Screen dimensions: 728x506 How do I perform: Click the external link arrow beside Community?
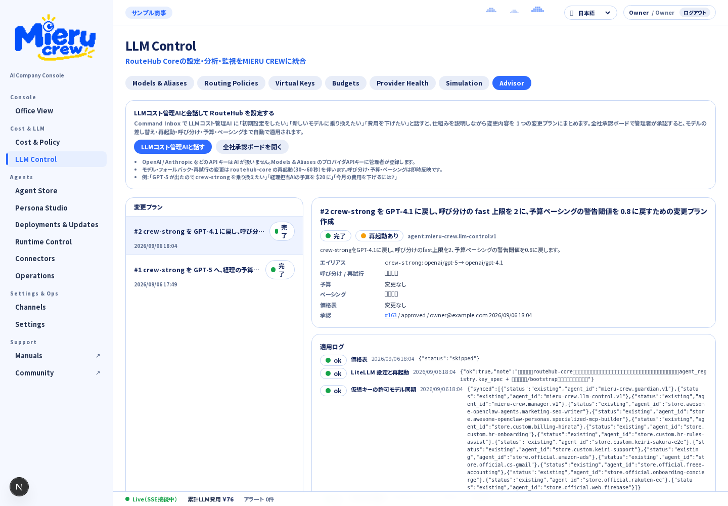click(98, 373)
